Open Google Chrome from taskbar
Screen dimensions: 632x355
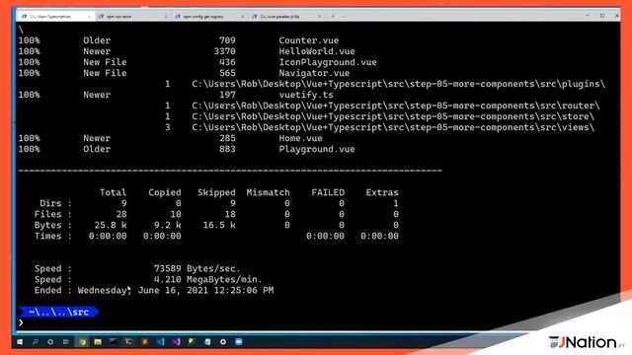83,342
